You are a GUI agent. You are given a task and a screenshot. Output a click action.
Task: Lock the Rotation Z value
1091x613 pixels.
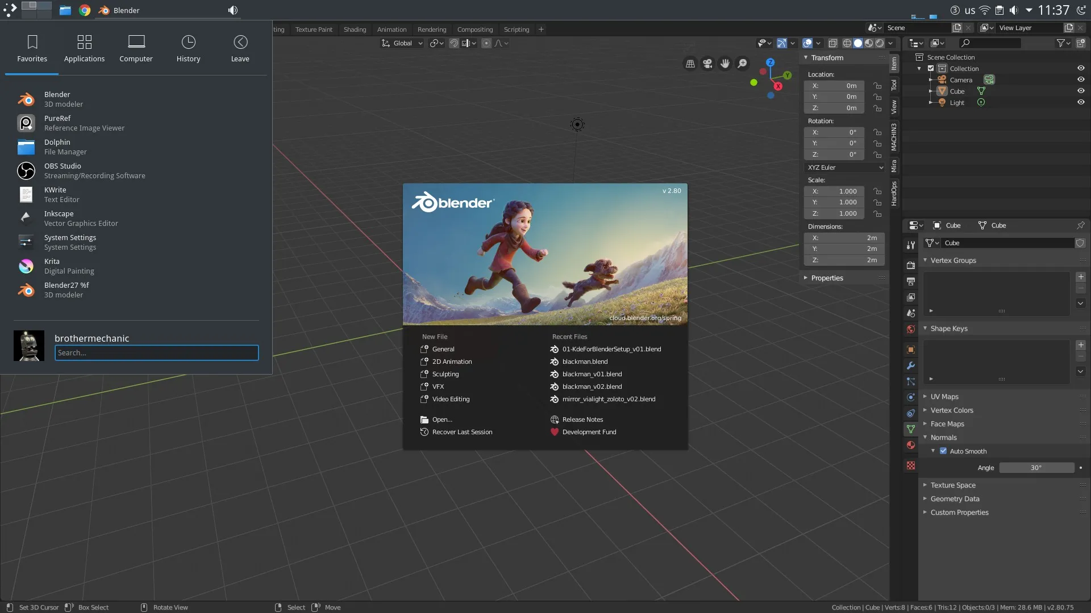coord(877,154)
